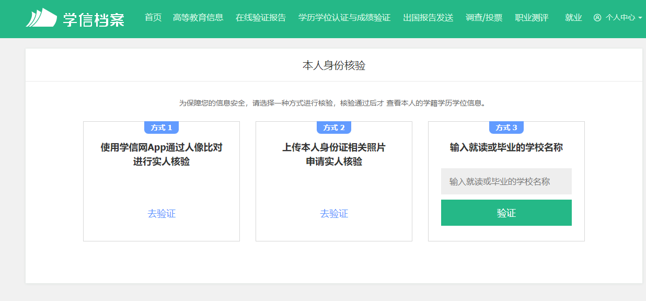This screenshot has width=646, height=301.
Task: Focus the 输入就读或毕业的学校名称 input field
Action: coord(506,181)
